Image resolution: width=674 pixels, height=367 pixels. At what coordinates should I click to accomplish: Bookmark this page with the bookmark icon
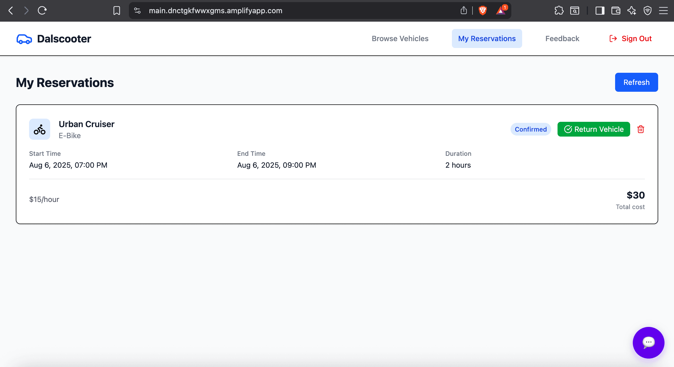(x=116, y=11)
